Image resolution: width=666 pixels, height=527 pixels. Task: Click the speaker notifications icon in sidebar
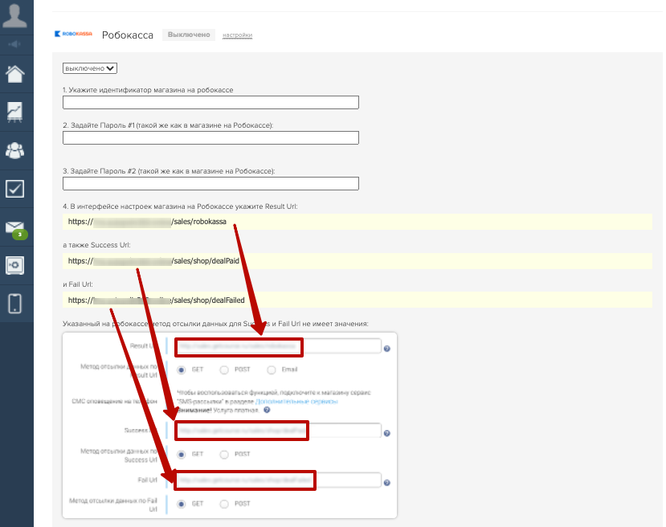(16, 44)
